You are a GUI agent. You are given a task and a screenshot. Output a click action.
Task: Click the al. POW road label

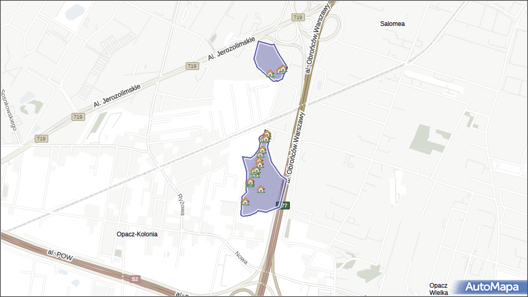coord(57,254)
